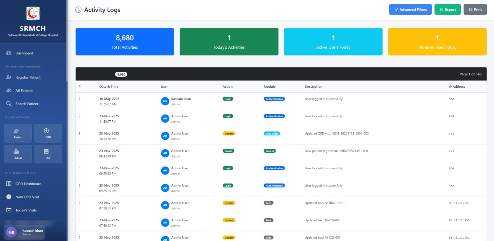Click the New OPD Visit plus icon

coord(9,197)
